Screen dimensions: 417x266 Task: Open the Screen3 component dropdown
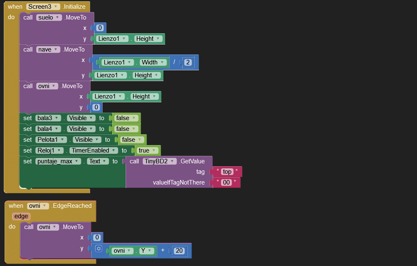point(43,7)
